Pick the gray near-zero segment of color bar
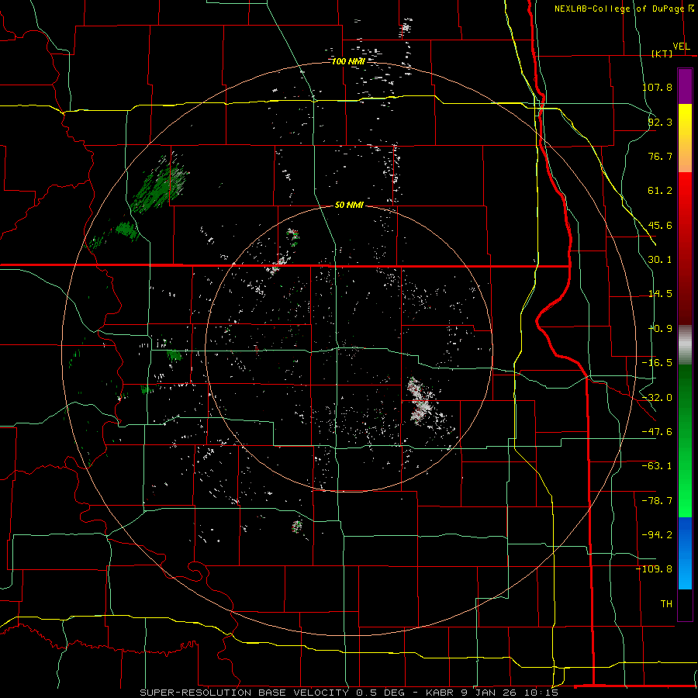 tap(685, 345)
